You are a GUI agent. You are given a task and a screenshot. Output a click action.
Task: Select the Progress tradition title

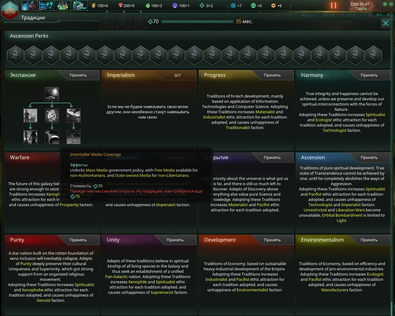(x=215, y=75)
